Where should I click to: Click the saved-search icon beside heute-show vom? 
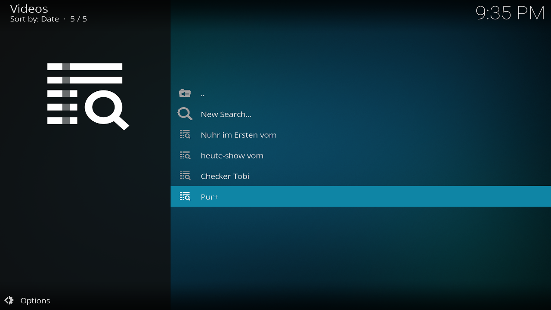point(185,155)
